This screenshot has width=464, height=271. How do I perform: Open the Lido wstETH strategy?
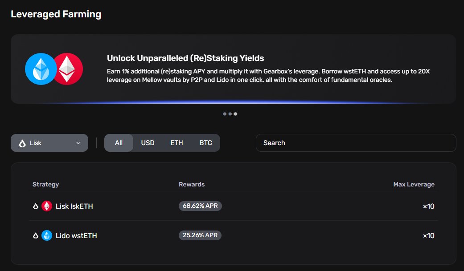[x=233, y=235]
